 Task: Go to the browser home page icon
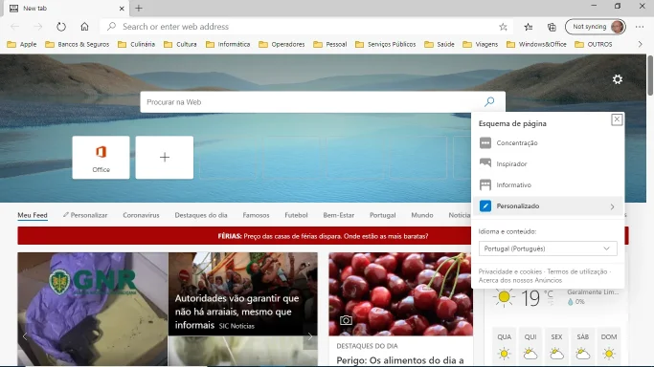pyautogui.click(x=84, y=27)
